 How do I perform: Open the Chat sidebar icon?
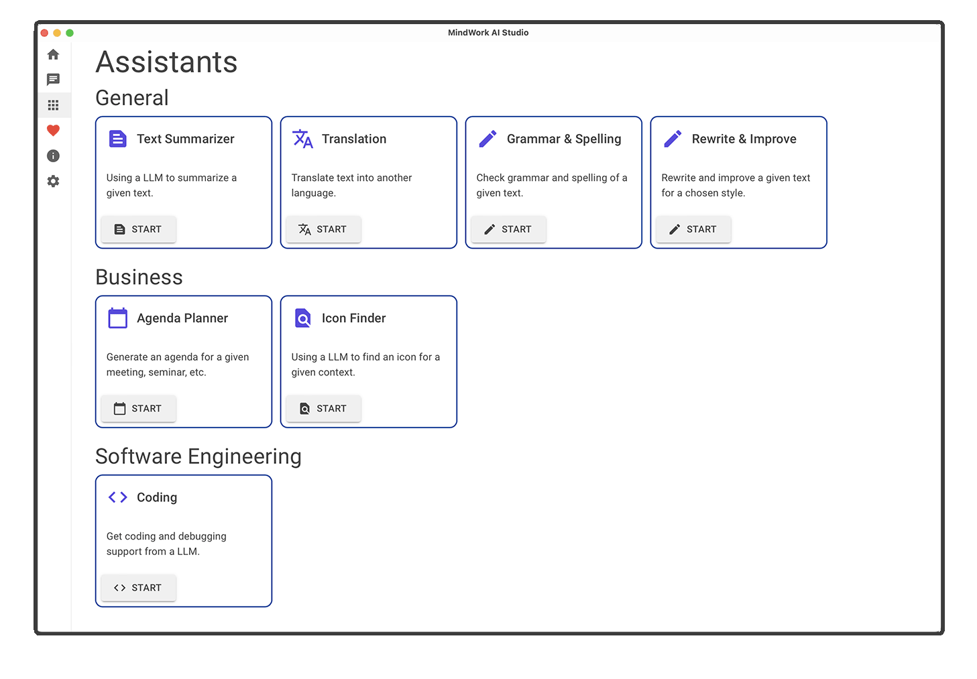54,80
